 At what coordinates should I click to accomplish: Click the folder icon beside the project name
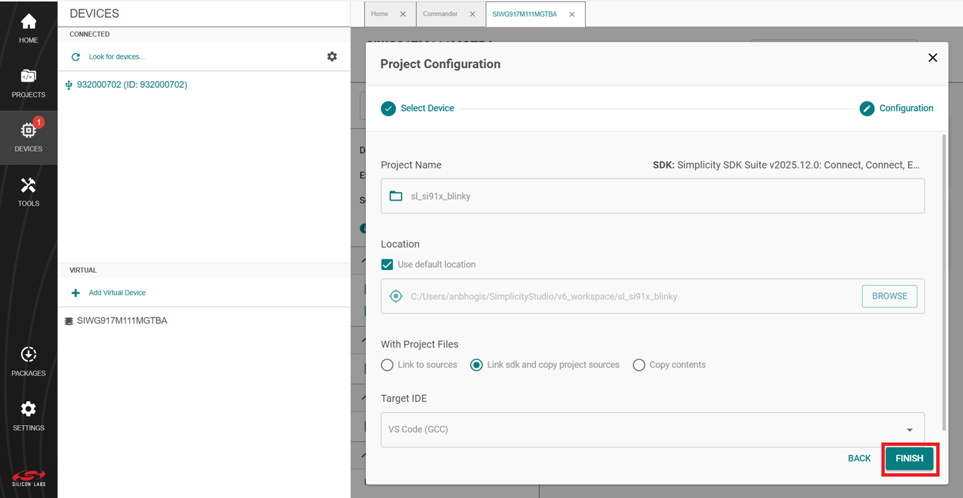click(x=395, y=195)
